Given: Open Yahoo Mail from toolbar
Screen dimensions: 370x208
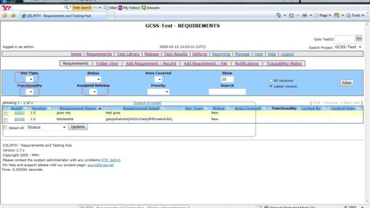Looking at the screenshot, I should point(110,8).
